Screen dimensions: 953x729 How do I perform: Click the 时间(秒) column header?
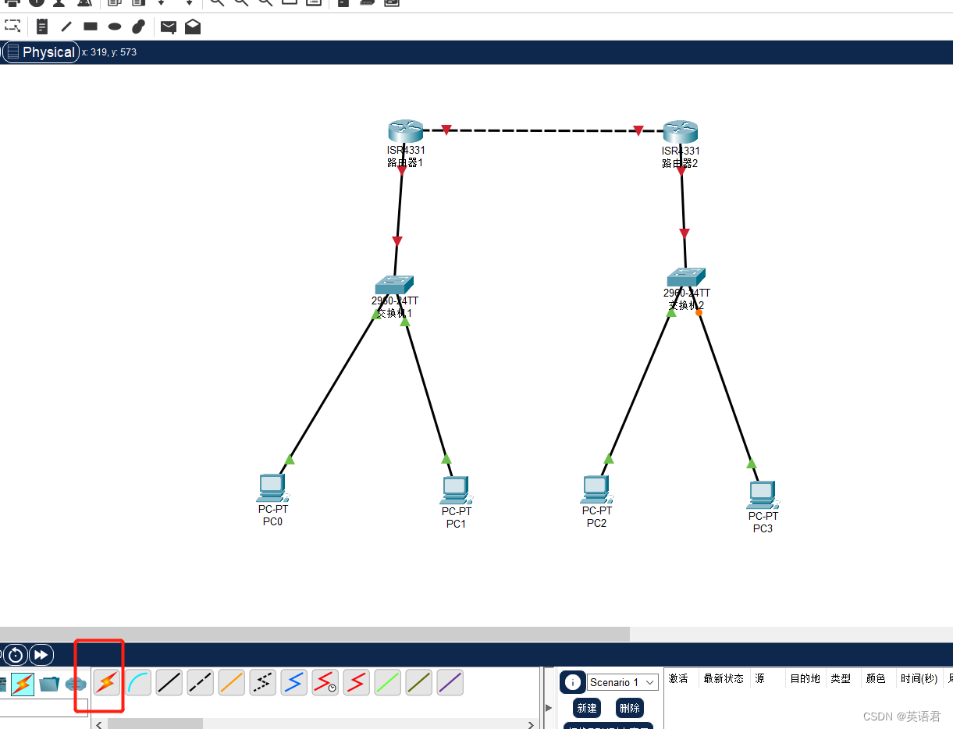[919, 678]
